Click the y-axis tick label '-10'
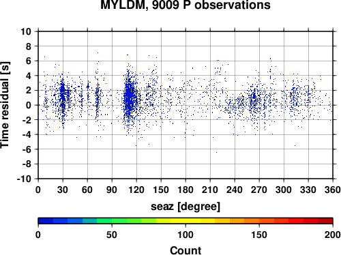The width and height of the screenshot is (341, 255). [24, 179]
